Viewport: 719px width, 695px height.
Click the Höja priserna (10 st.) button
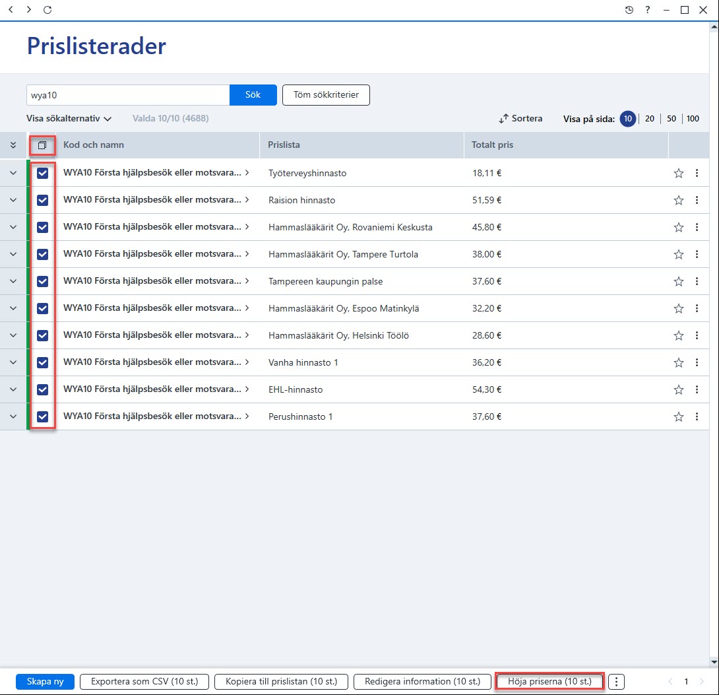click(549, 682)
